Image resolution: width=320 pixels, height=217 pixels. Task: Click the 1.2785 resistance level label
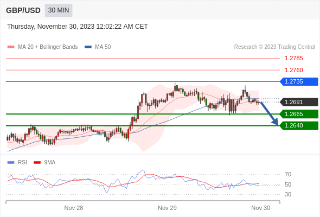point(293,59)
